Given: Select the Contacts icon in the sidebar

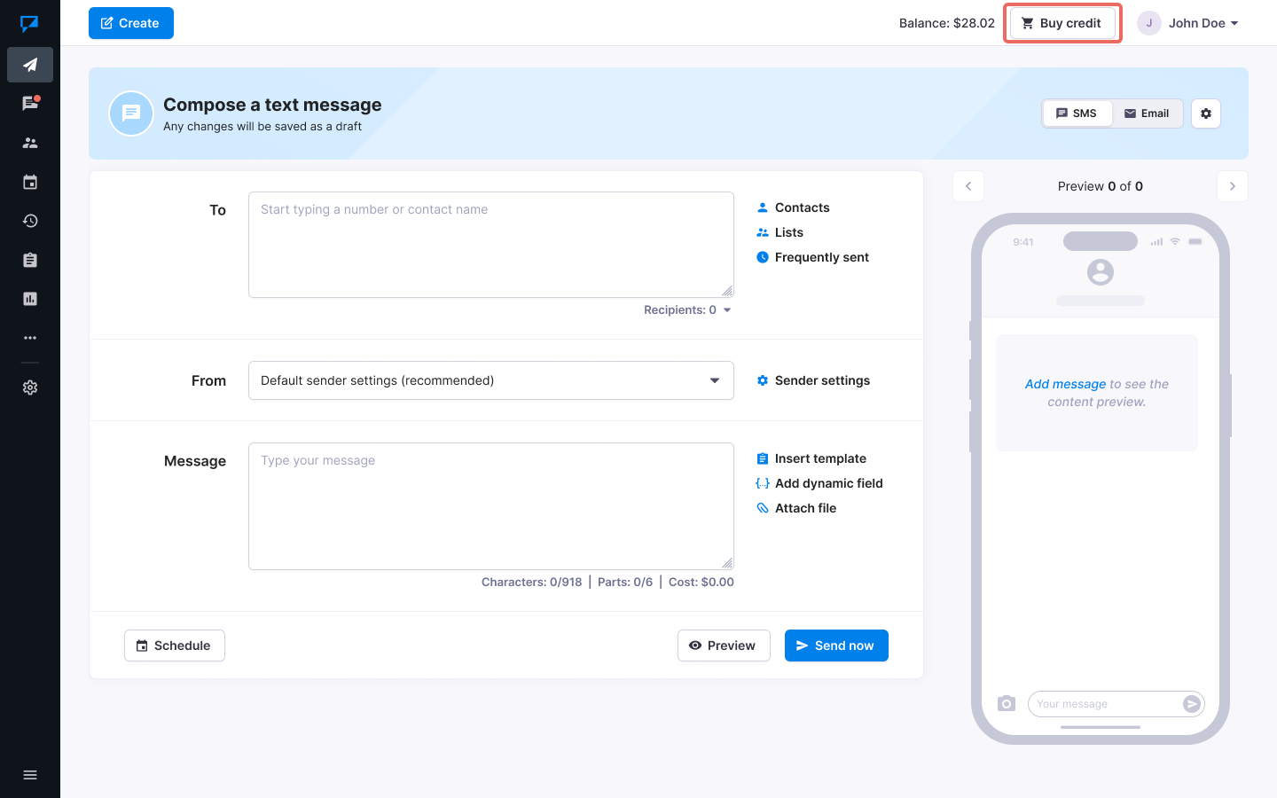Looking at the screenshot, I should (x=30, y=143).
